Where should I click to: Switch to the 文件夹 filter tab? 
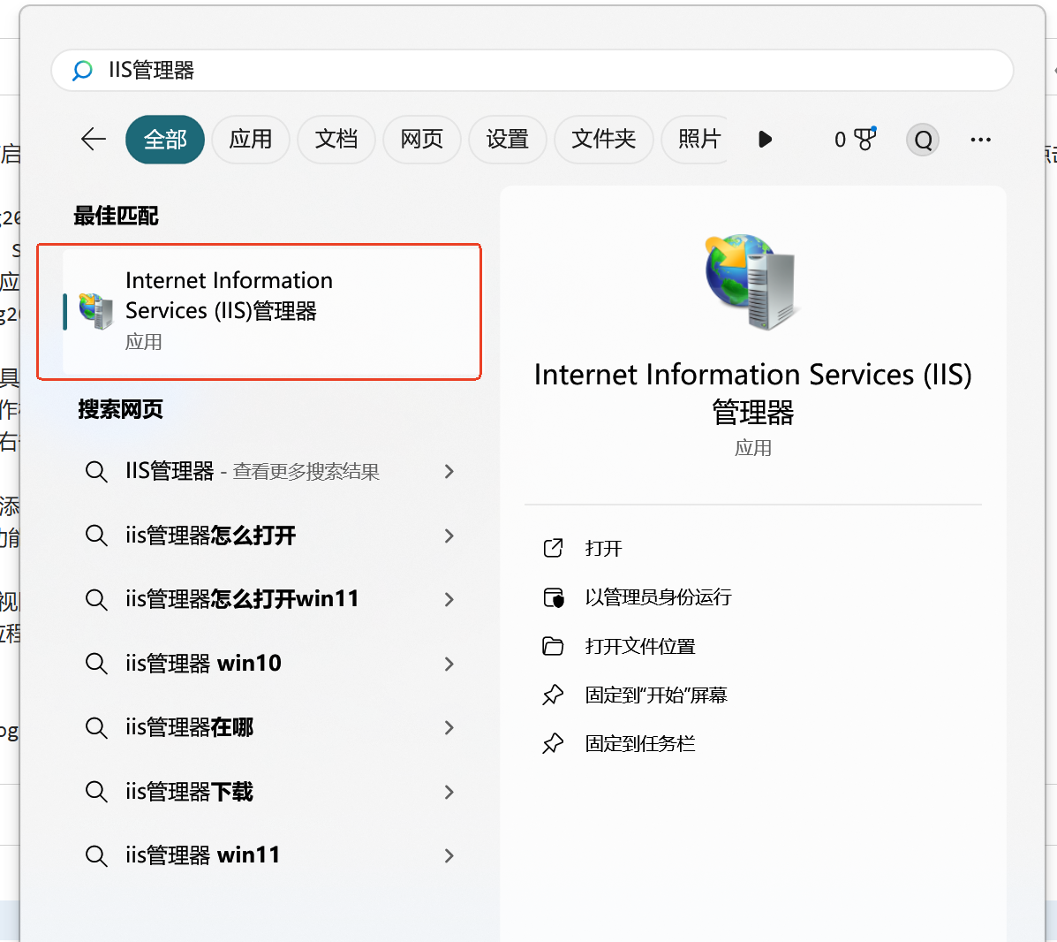[604, 140]
